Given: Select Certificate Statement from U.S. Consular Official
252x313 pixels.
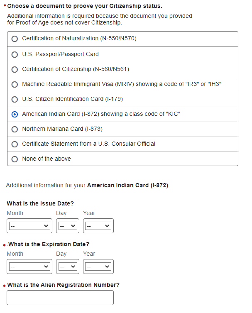Looking at the screenshot, I should click(15, 144).
